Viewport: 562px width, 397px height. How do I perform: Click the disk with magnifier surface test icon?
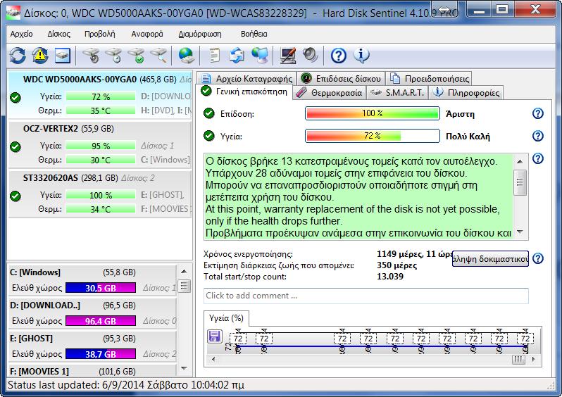point(158,56)
